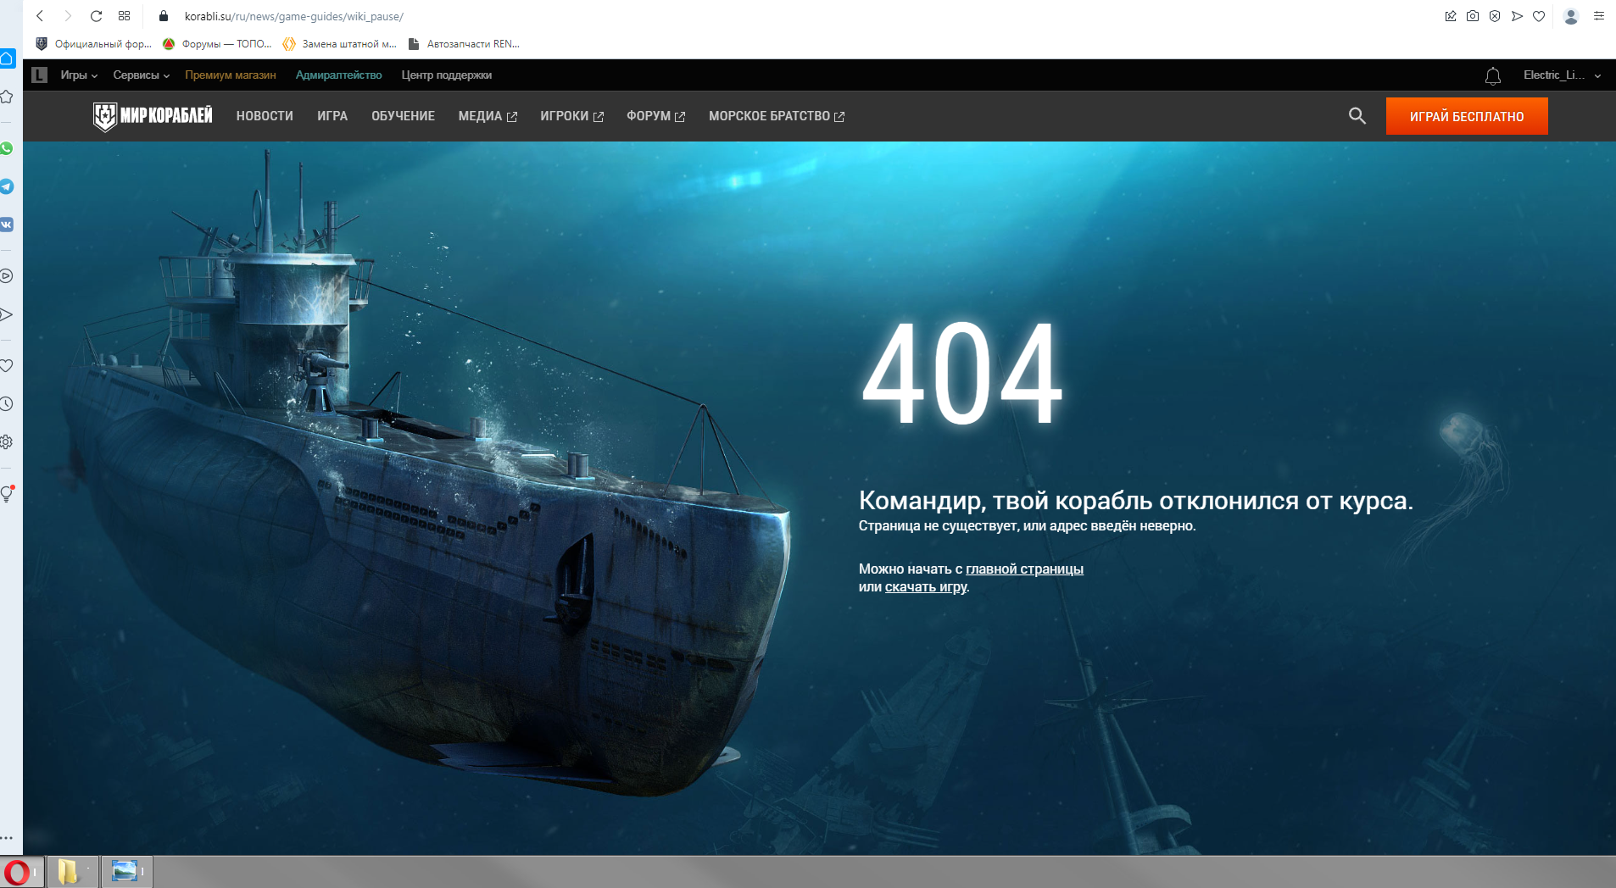Open WhatsApp in the Opera sidebar
Viewport: 1616px width, 888px height.
point(7,148)
